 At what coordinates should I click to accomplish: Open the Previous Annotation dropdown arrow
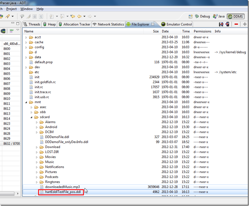point(67,16)
